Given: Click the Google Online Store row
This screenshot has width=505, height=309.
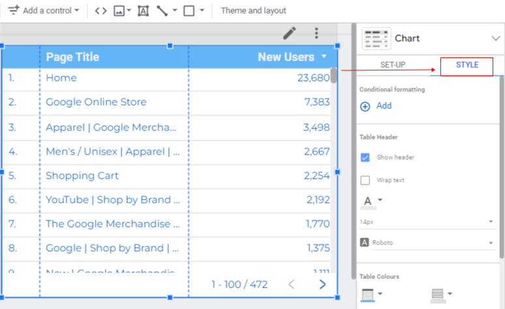Looking at the screenshot, I should coord(96,102).
